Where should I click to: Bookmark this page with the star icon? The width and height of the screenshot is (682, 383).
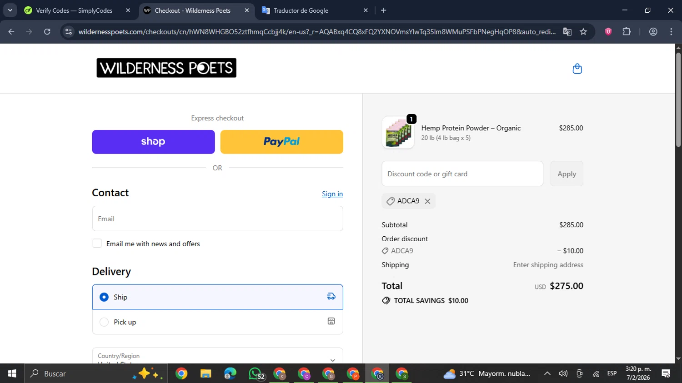tap(583, 32)
